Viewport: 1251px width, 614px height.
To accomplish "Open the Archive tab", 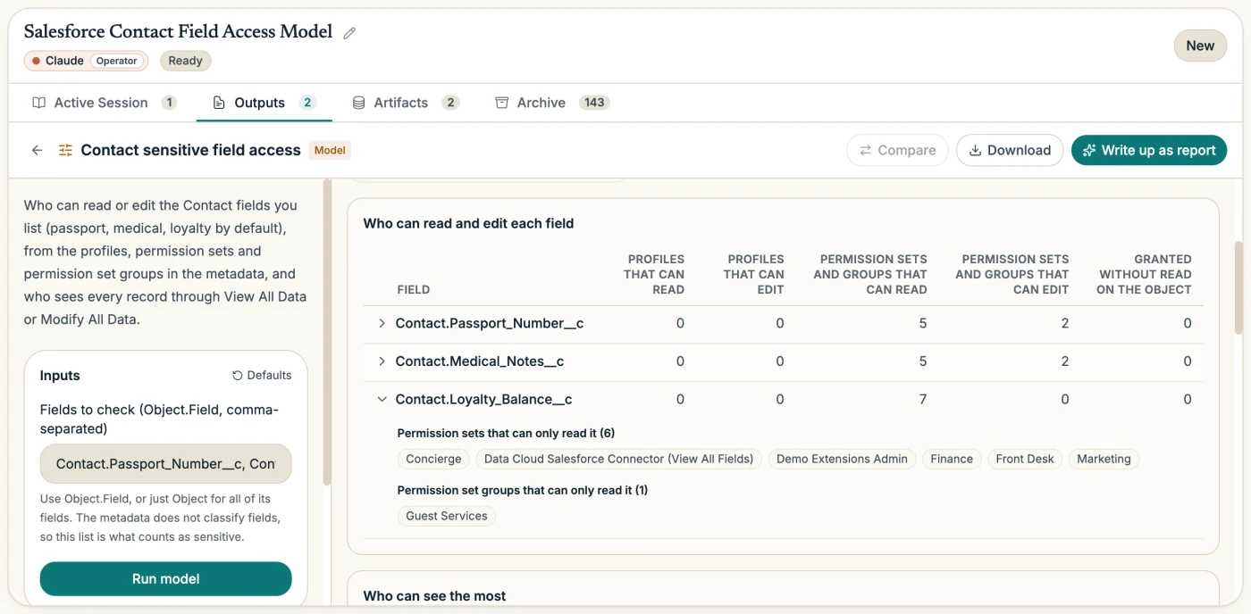I will [x=552, y=103].
